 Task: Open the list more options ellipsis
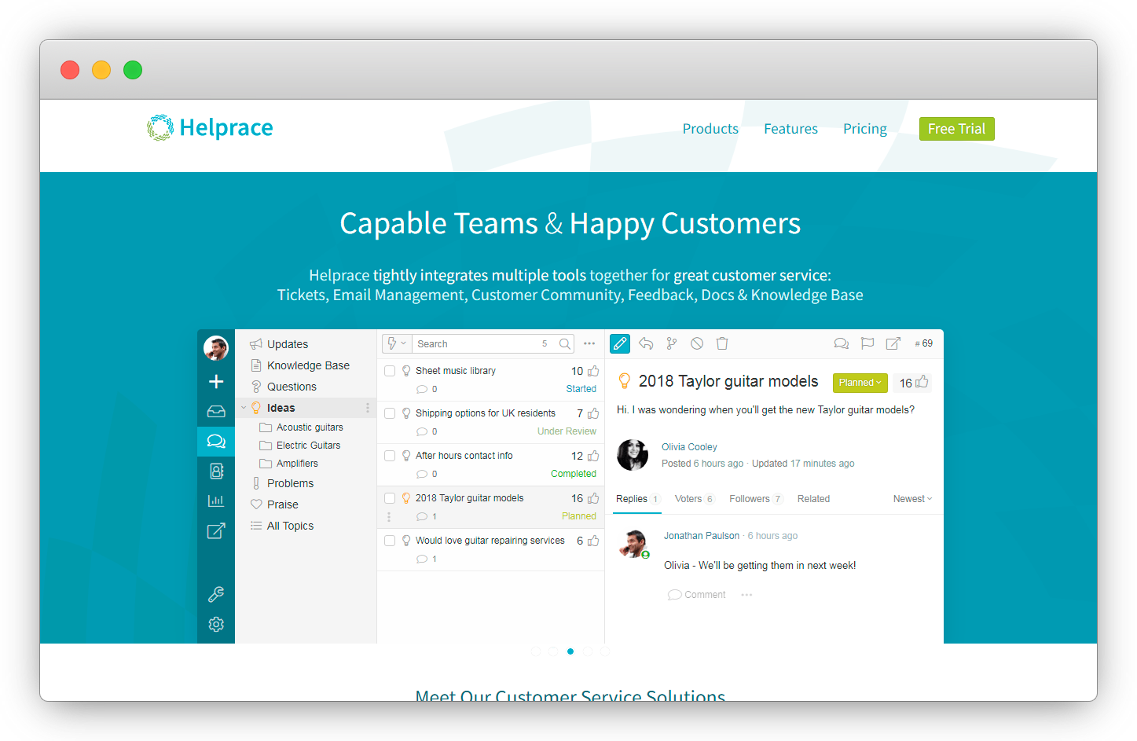[589, 343]
